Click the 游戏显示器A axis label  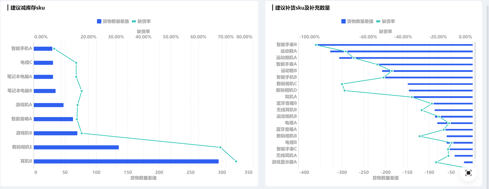click(x=284, y=162)
